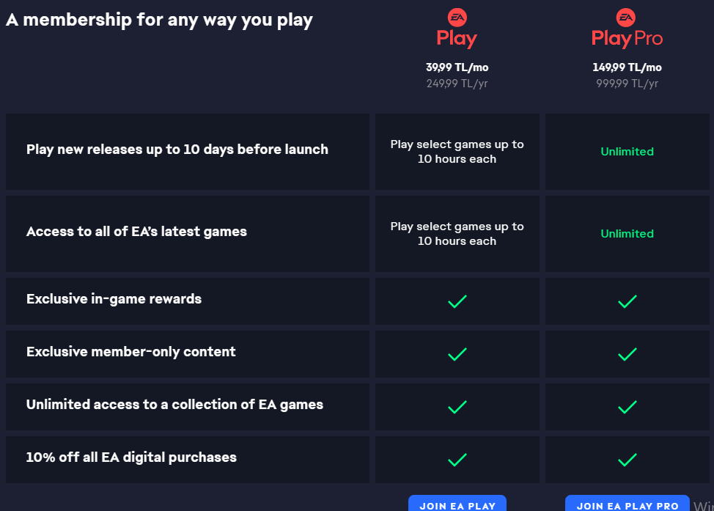714x511 pixels.
Task: Click EA Play checkmark for unlimited collection access
Action: coord(457,407)
